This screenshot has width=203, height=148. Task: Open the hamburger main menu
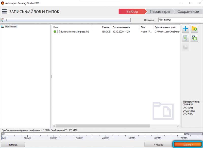click(x=4, y=11)
